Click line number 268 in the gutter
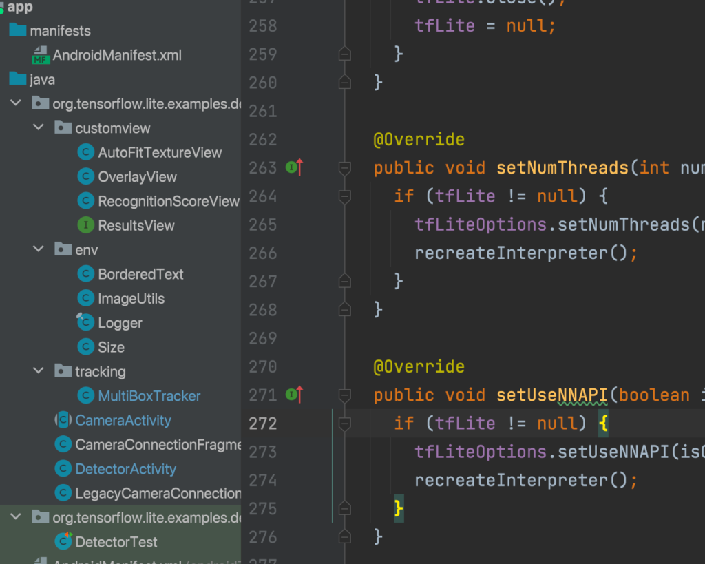 262,310
